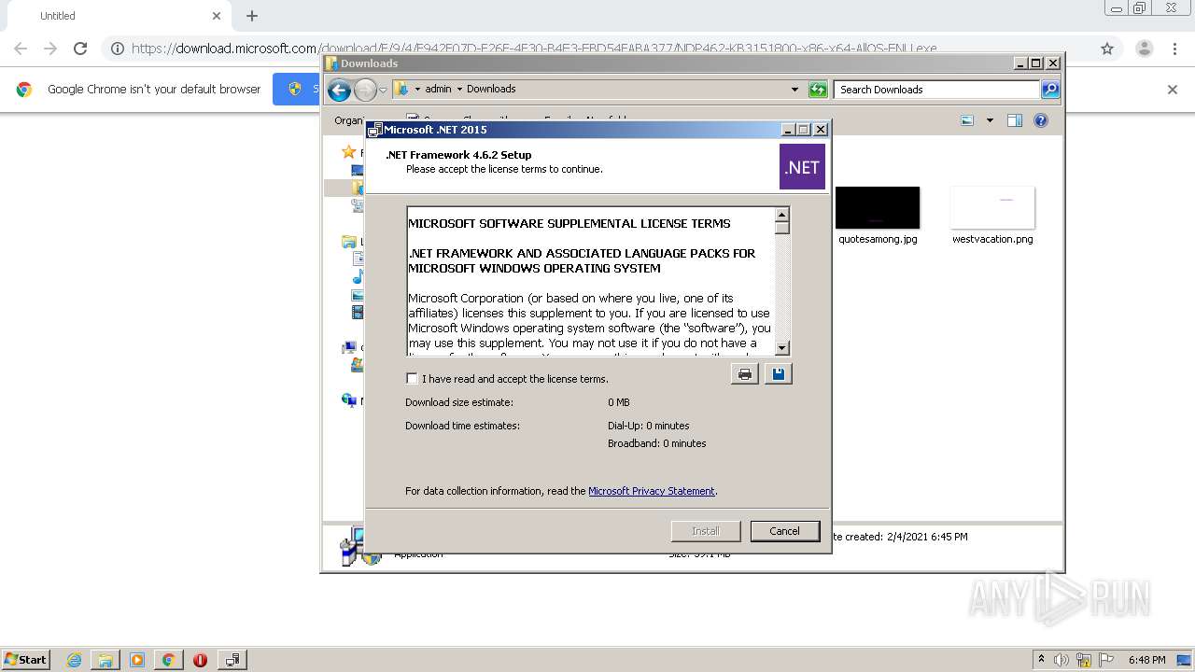Click the quotesamong.jpg file name
Screen dimensions: 1195x672
[878, 239]
